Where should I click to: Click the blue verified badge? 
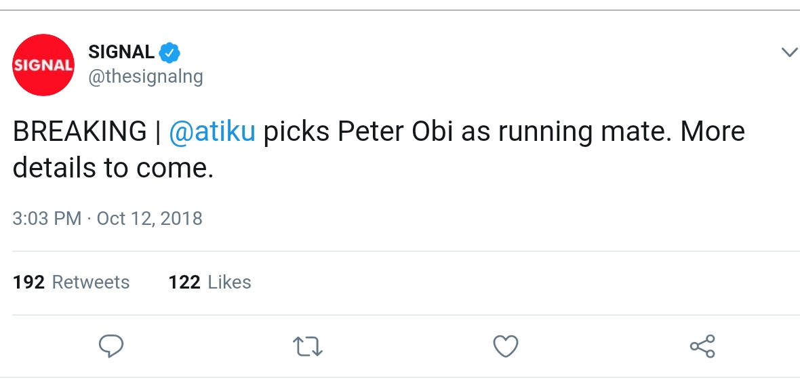click(169, 52)
